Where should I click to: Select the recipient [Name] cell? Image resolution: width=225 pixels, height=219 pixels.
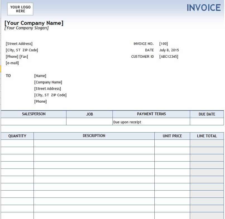tap(40, 76)
